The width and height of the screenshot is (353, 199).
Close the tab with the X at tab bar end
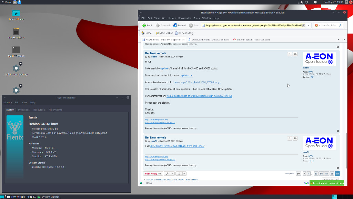(344, 39)
